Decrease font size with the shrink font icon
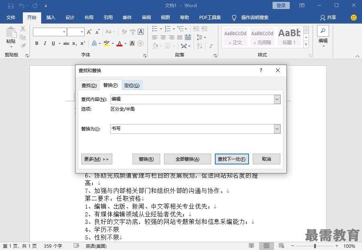Screen dimensions: 362x250 coord(97,32)
